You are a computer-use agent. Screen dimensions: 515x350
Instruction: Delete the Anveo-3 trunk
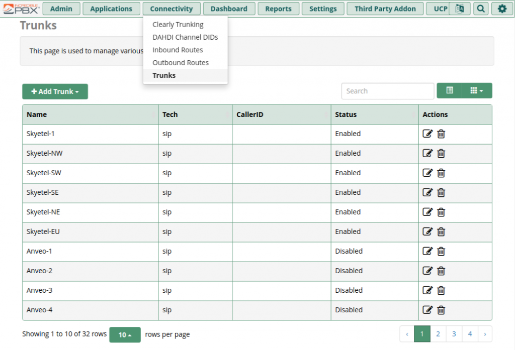pos(441,291)
